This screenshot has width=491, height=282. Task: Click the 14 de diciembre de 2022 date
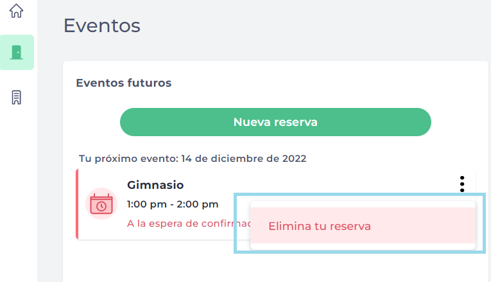[x=244, y=158]
